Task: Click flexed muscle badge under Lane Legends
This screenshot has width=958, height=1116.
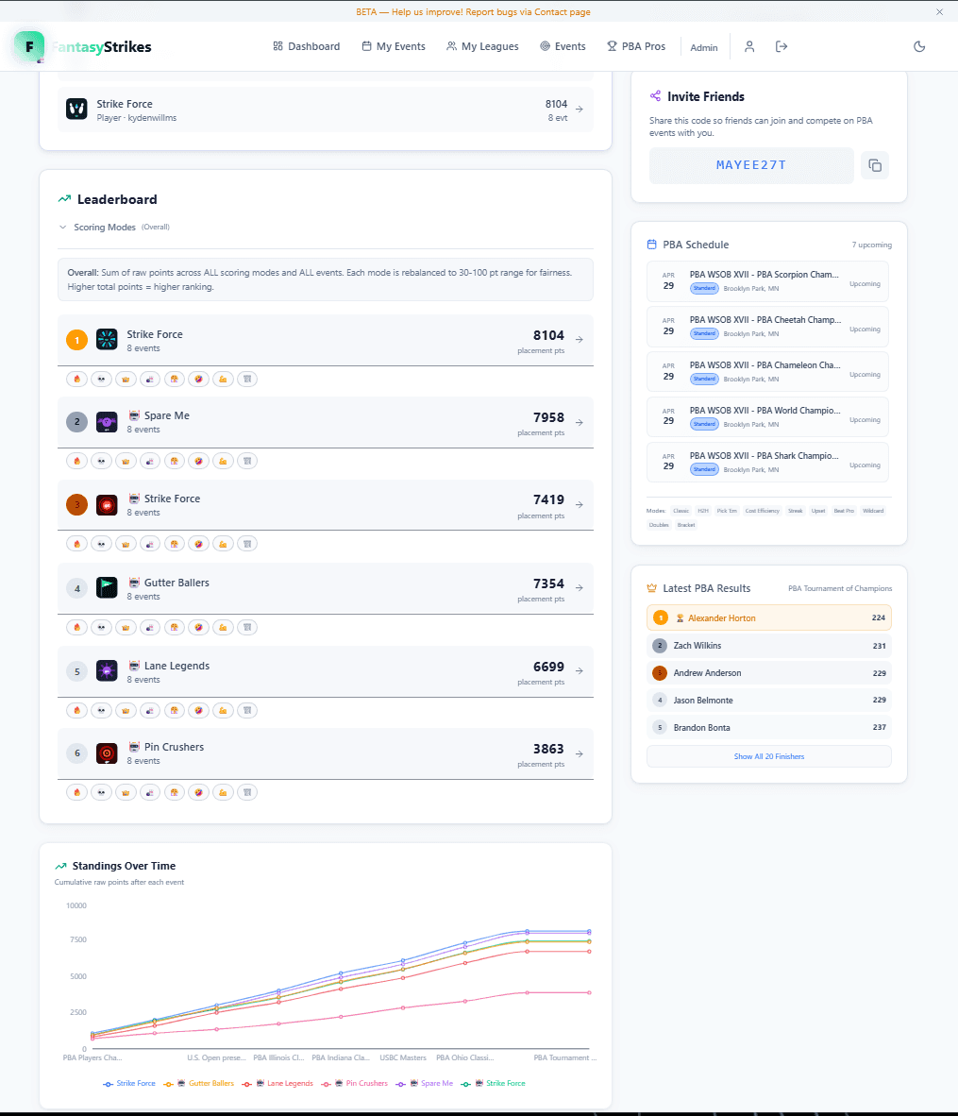Action: click(x=223, y=710)
